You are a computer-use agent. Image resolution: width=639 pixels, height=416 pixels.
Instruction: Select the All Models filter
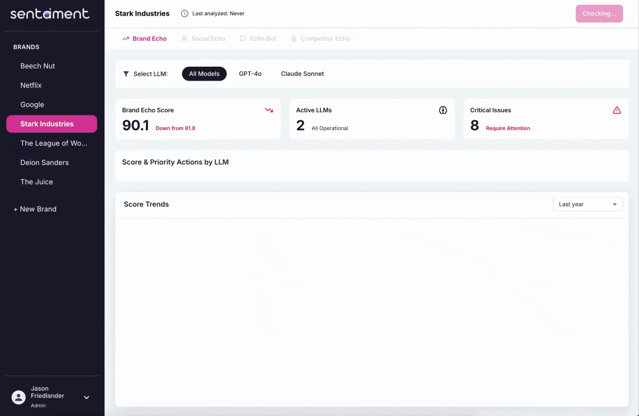point(204,74)
